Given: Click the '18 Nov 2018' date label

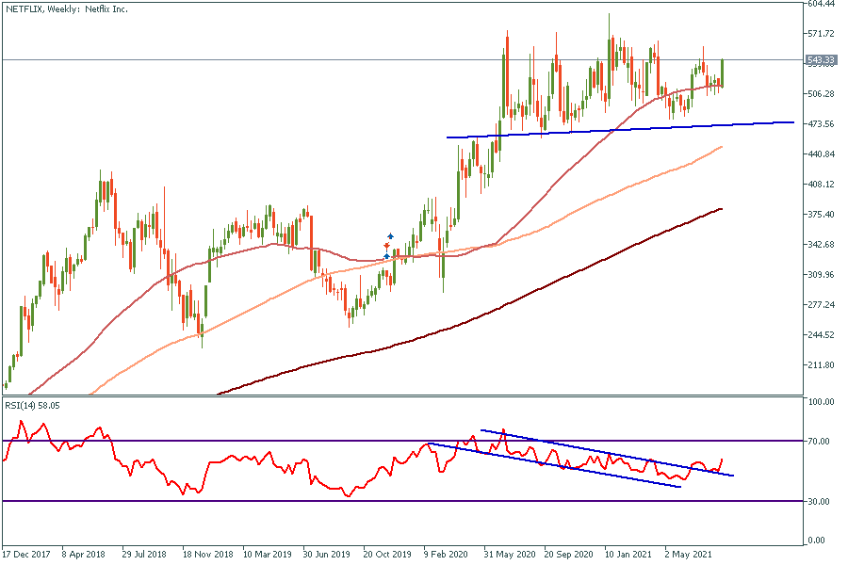Looking at the screenshot, I should tap(207, 555).
